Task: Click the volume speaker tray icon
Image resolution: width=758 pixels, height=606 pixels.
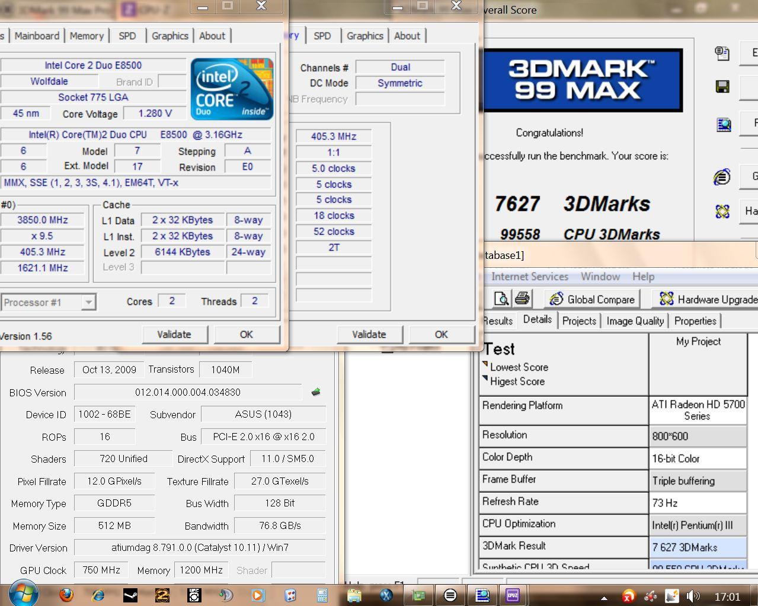Action: 692,596
